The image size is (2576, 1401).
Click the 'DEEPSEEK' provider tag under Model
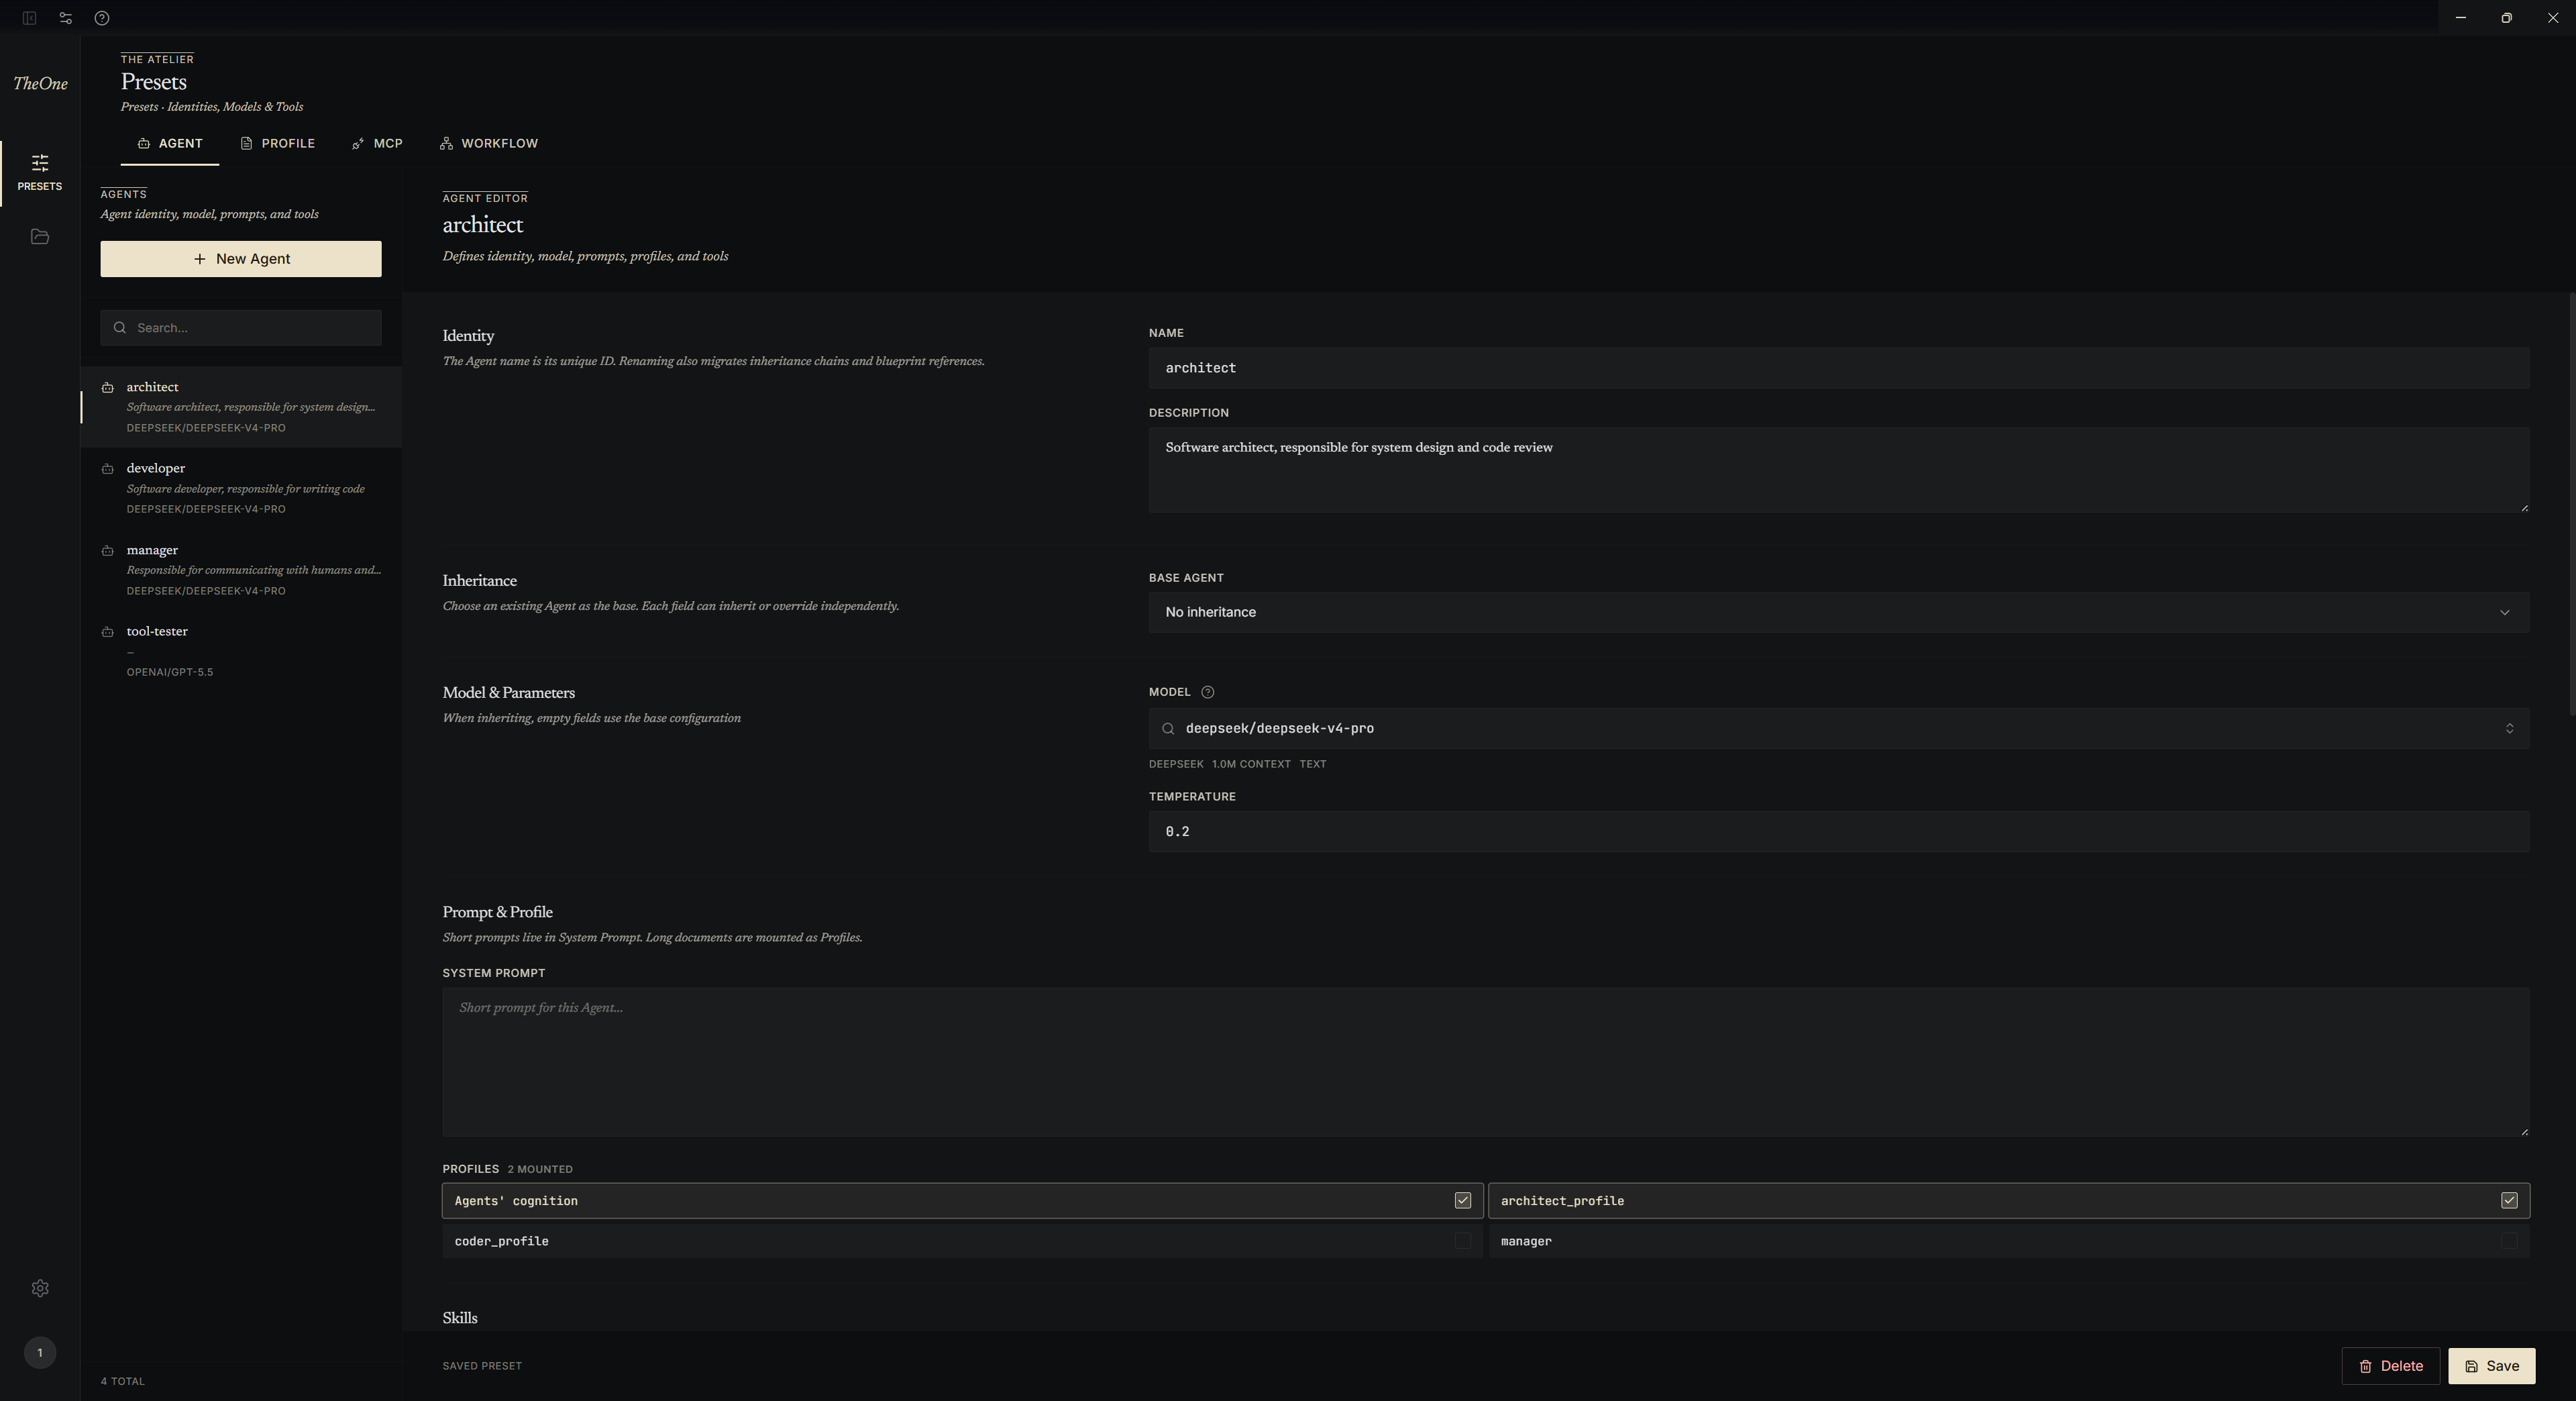coord(1176,764)
